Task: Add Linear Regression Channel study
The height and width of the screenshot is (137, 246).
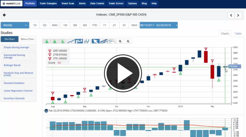Action: (19, 91)
